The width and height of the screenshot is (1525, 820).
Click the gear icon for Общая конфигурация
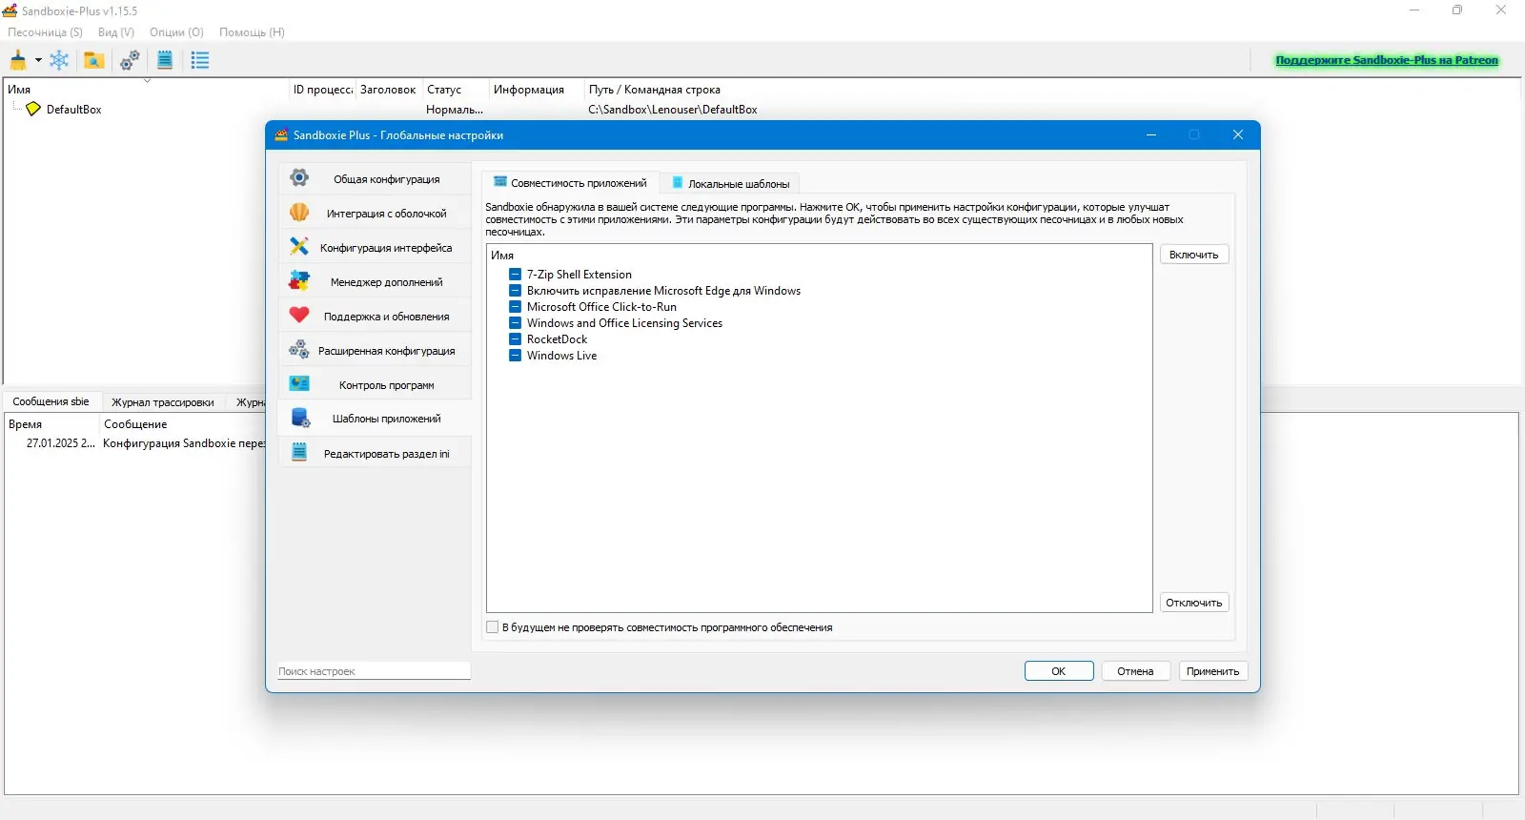299,178
